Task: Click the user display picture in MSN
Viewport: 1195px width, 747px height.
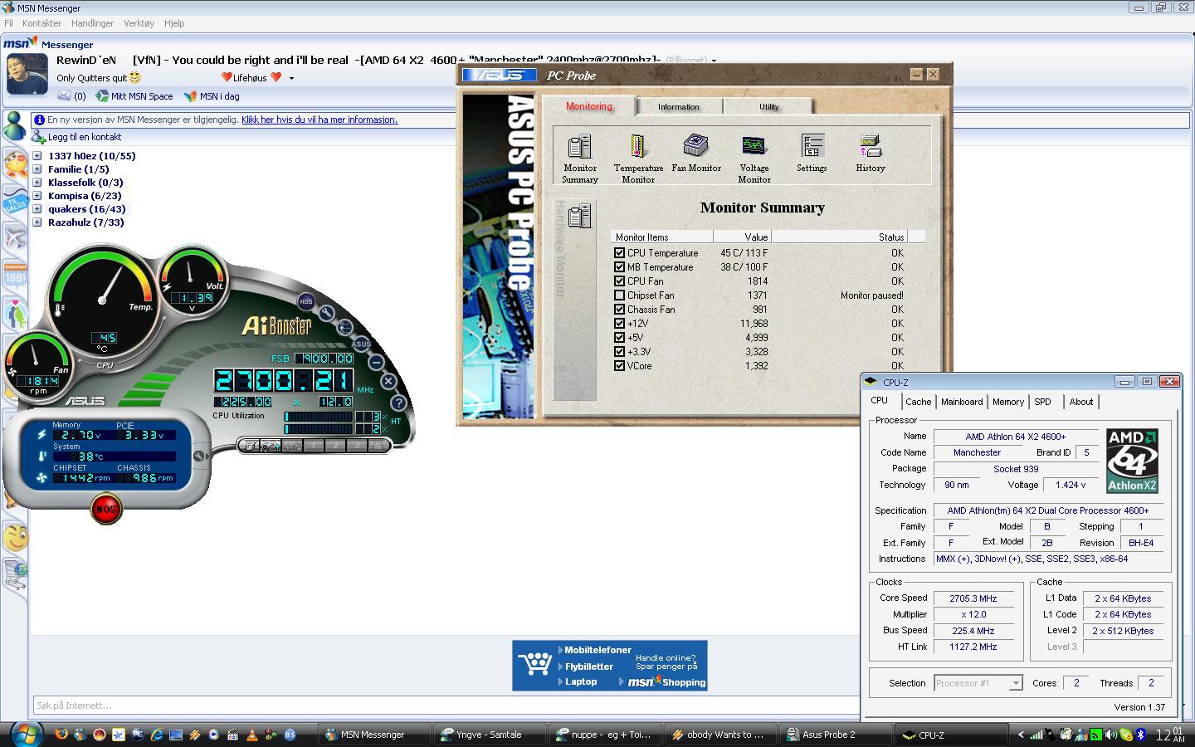Action: click(x=27, y=74)
